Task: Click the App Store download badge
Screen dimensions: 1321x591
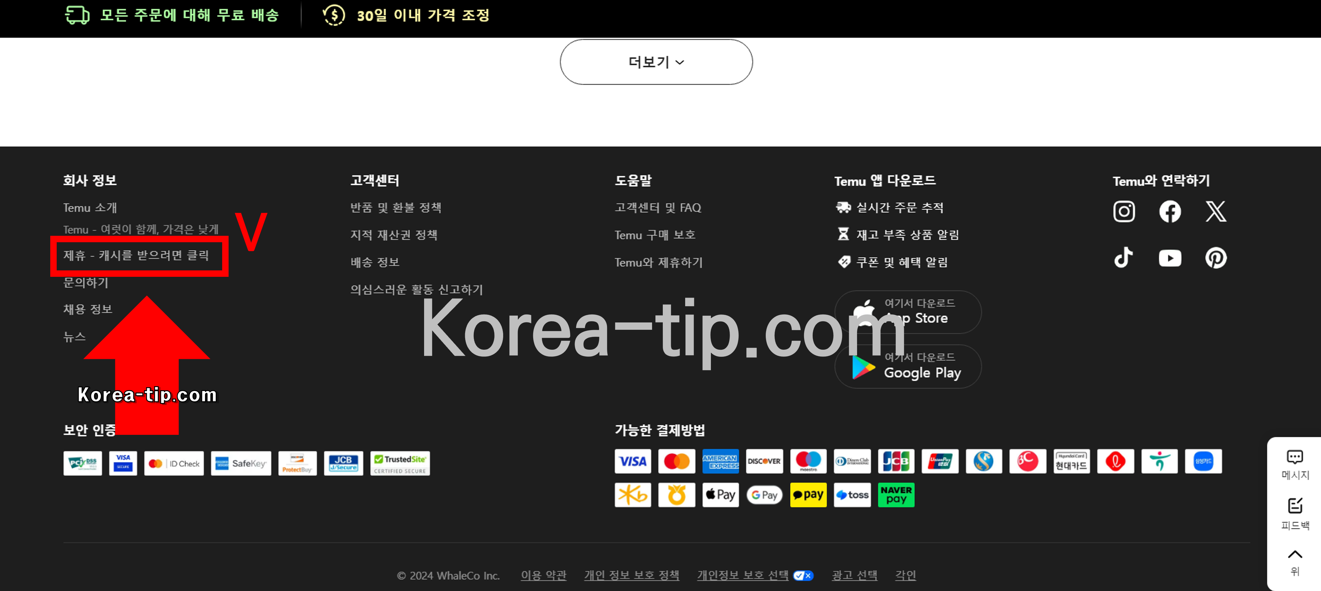Action: 908,312
